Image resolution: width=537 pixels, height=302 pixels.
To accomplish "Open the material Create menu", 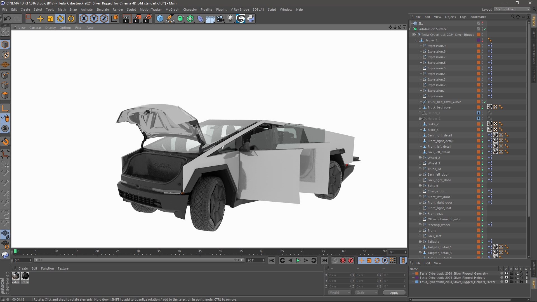I will click(x=23, y=268).
